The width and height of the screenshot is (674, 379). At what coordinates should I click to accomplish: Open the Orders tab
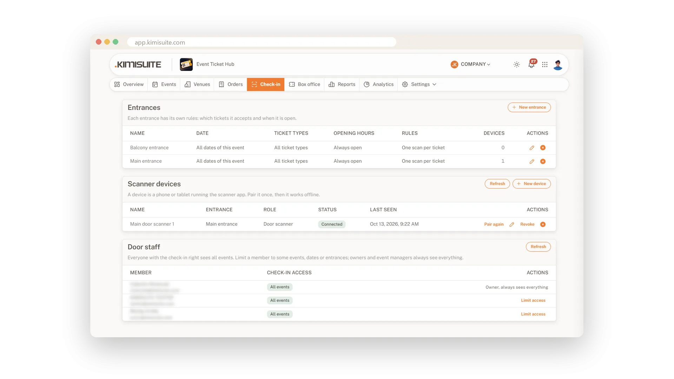pyautogui.click(x=231, y=85)
